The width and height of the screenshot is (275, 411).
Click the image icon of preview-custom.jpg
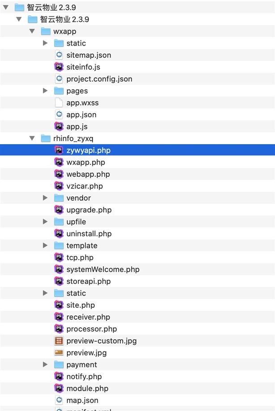59,341
